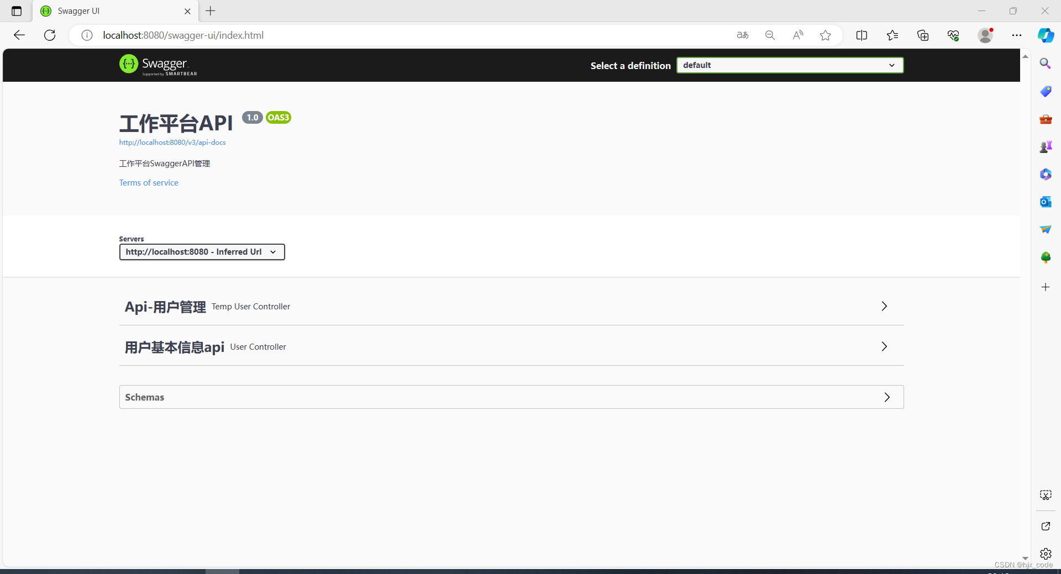
Task: Click the translate page icon
Action: click(742, 35)
